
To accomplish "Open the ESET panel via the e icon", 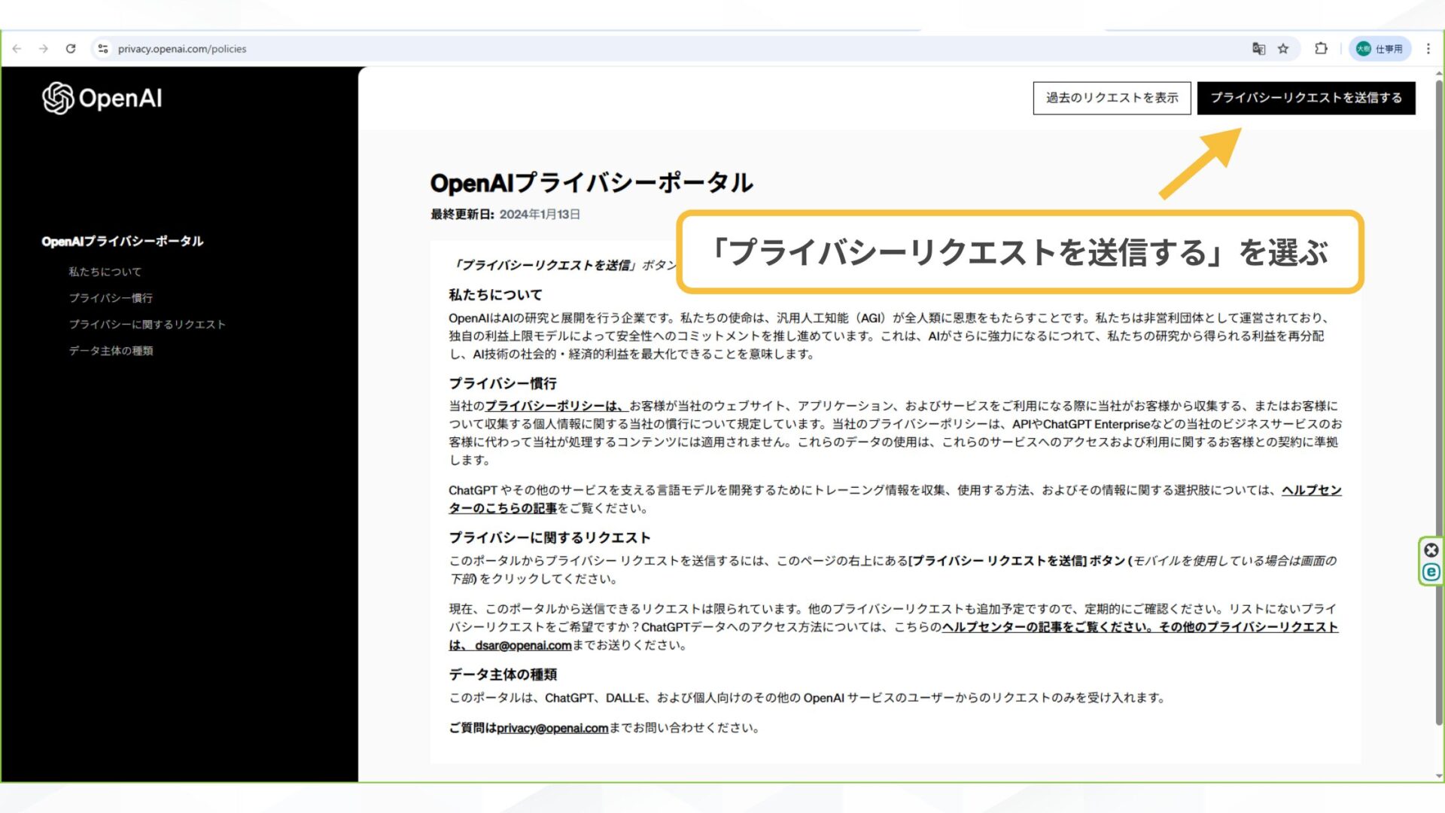I will (1431, 572).
